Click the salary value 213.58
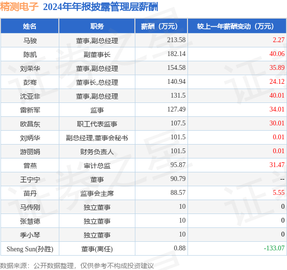Image resolution: width=287 pixels, height=270 pixels. tap(176, 40)
